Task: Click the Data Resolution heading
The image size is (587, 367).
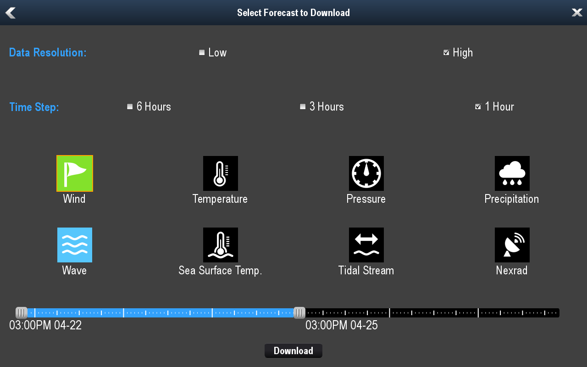Action: [48, 53]
